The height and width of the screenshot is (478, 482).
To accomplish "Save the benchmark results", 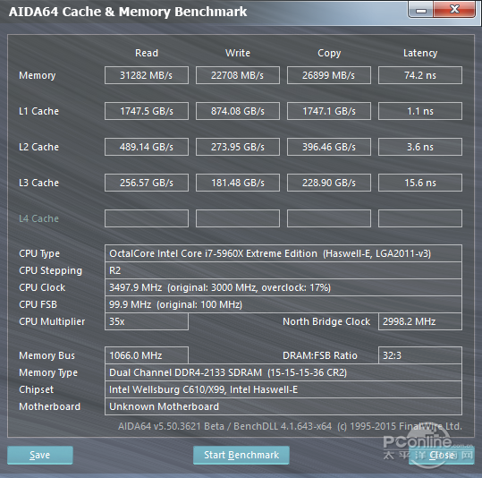I will pyautogui.click(x=40, y=455).
